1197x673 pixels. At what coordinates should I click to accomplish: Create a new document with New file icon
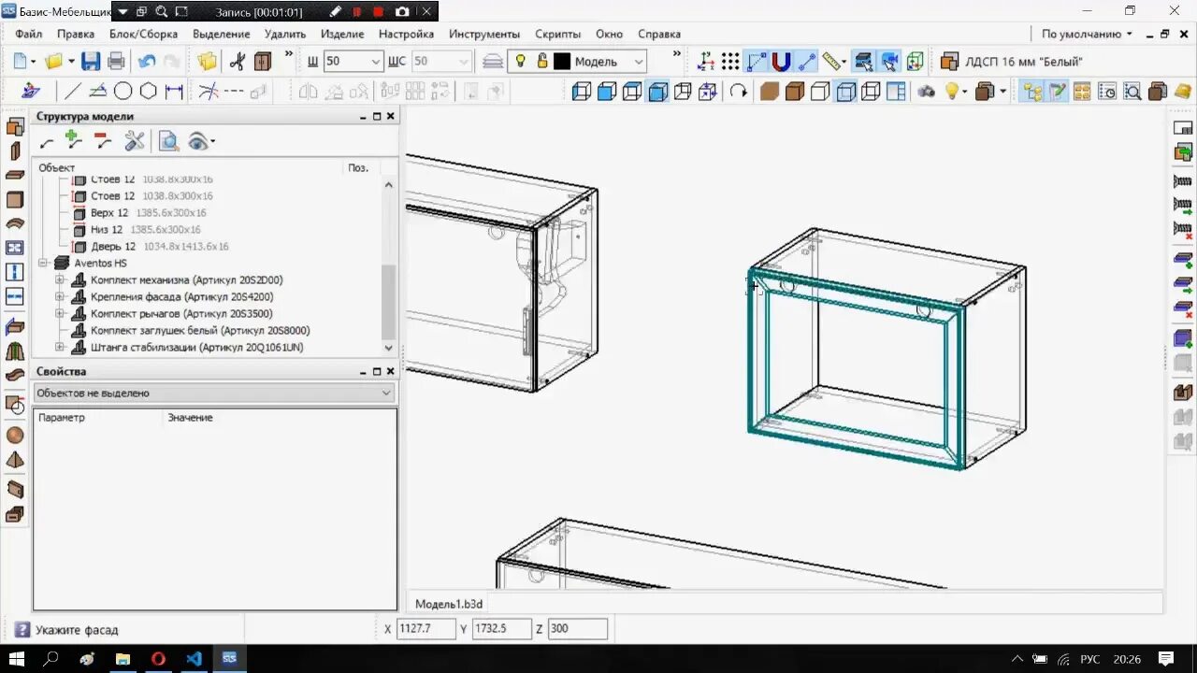tap(21, 62)
